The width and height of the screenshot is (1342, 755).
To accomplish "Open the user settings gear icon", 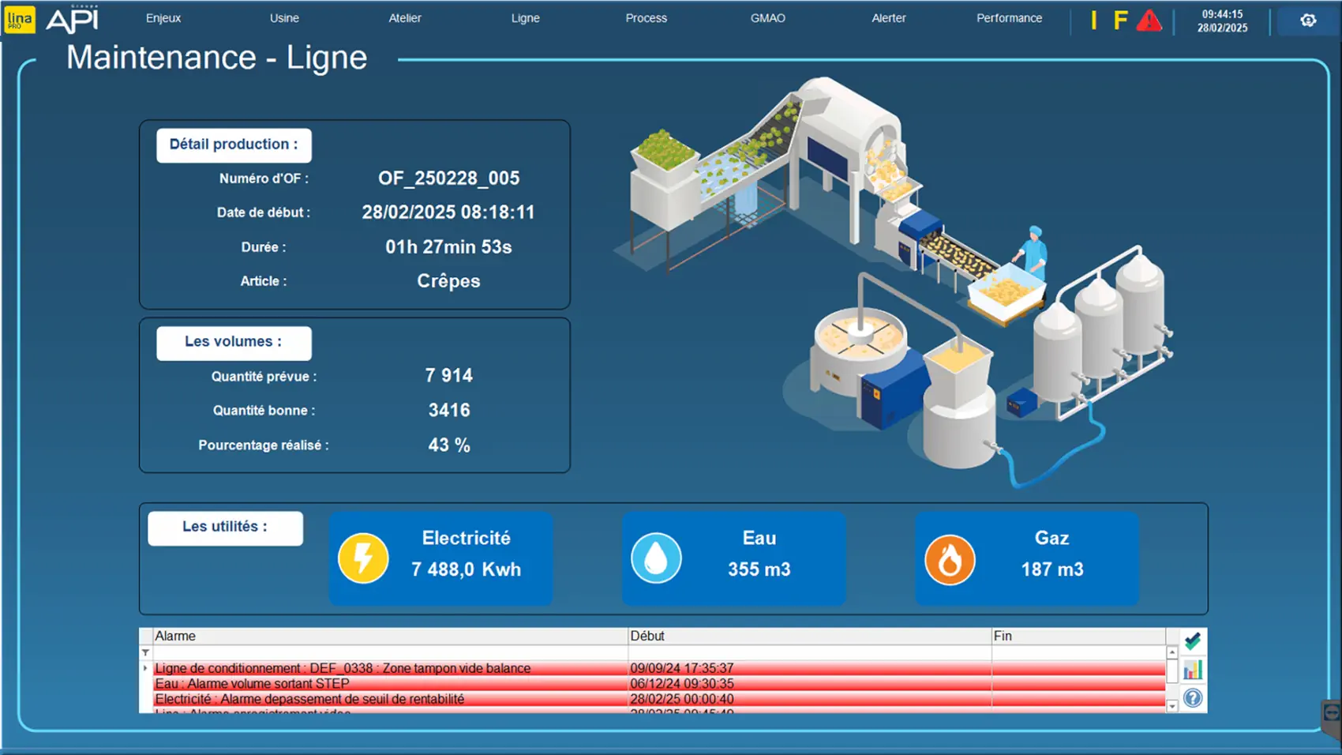I will (1308, 21).
